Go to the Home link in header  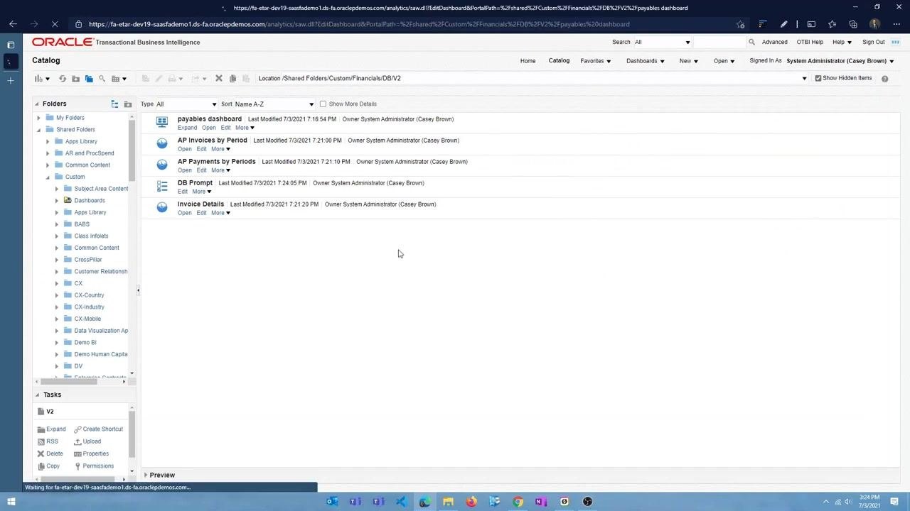tap(528, 61)
